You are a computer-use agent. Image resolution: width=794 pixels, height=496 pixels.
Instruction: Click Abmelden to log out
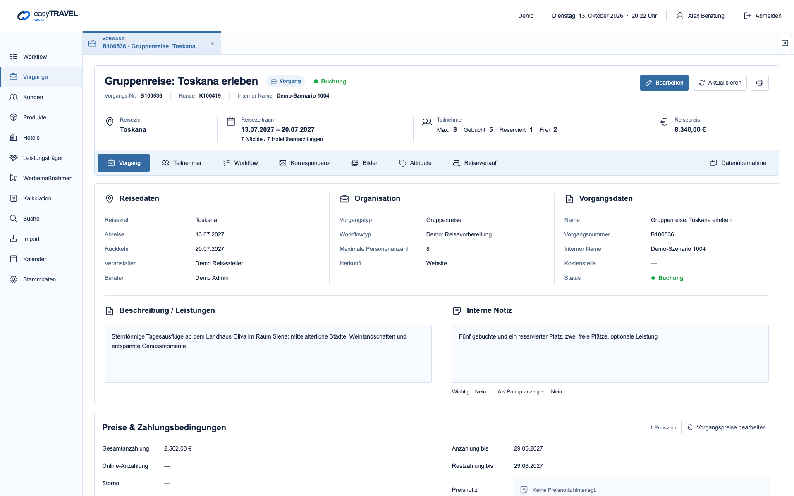(x=763, y=16)
